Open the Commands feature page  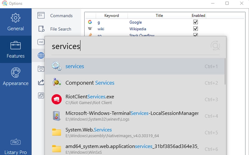point(61,16)
